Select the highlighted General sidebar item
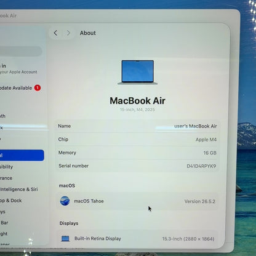Screen dimensions: 256x256 pyautogui.click(x=22, y=155)
